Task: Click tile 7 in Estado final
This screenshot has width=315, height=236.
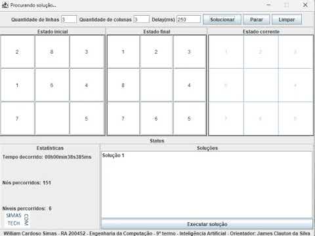Action: coord(123,119)
